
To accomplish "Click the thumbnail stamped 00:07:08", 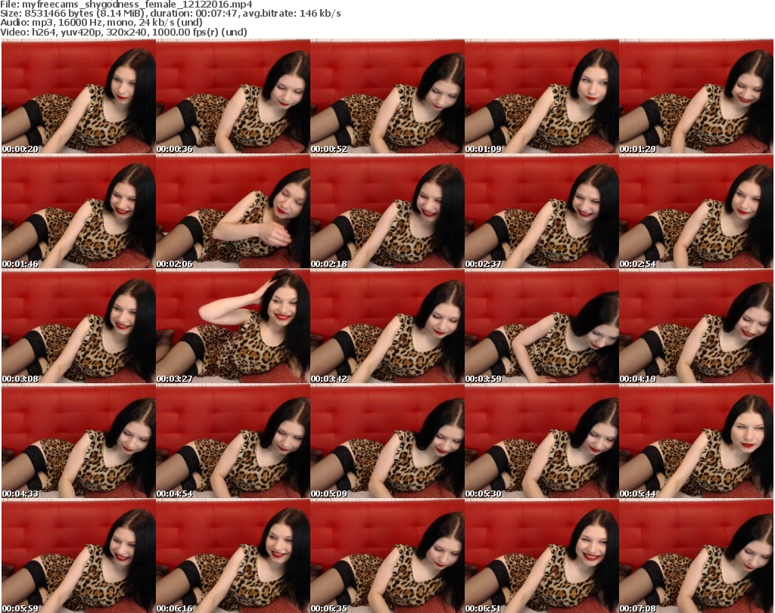I will [x=696, y=556].
